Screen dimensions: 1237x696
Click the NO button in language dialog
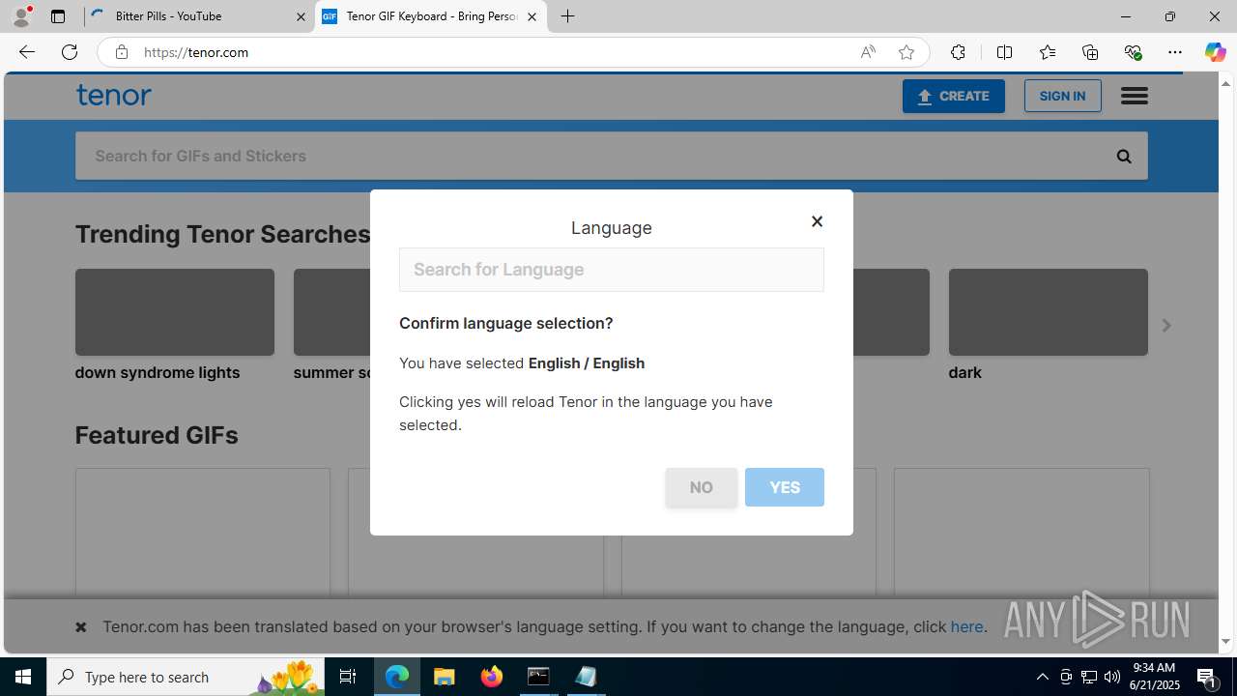coord(702,487)
